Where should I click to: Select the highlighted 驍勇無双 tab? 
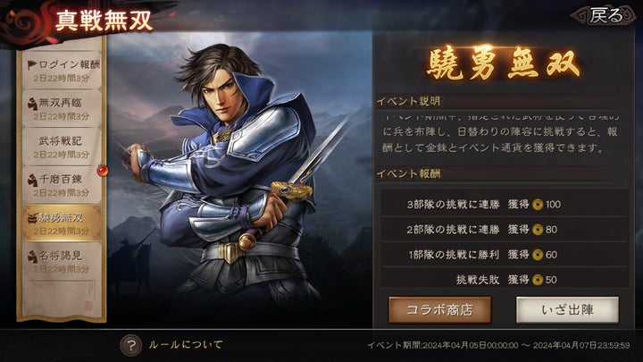pos(62,223)
